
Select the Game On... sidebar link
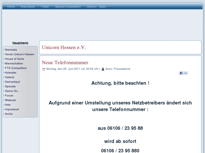(12, 91)
